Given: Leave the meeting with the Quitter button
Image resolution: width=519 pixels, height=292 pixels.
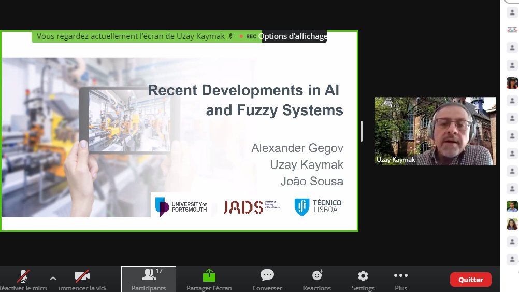Looking at the screenshot, I should [x=471, y=280].
